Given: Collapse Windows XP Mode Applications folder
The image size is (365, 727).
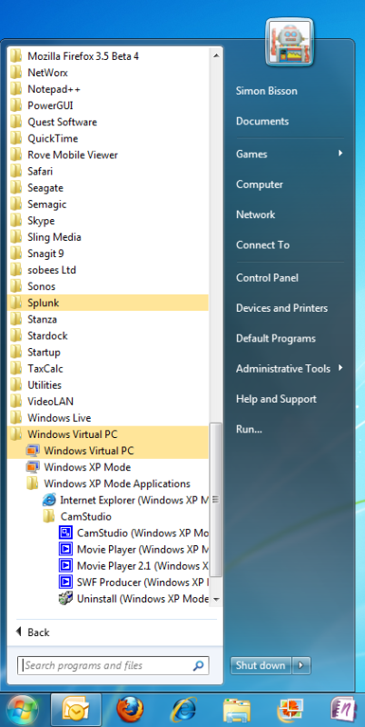Looking at the screenshot, I should pos(108,483).
